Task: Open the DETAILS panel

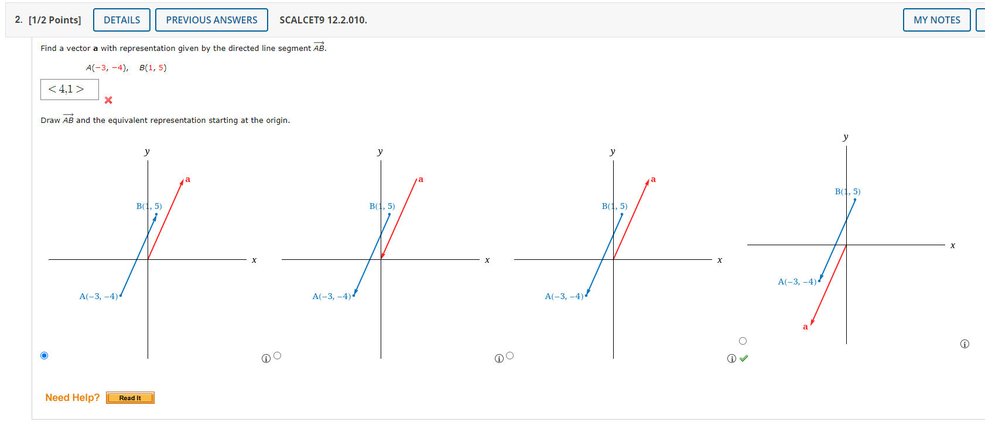Action: pos(121,19)
